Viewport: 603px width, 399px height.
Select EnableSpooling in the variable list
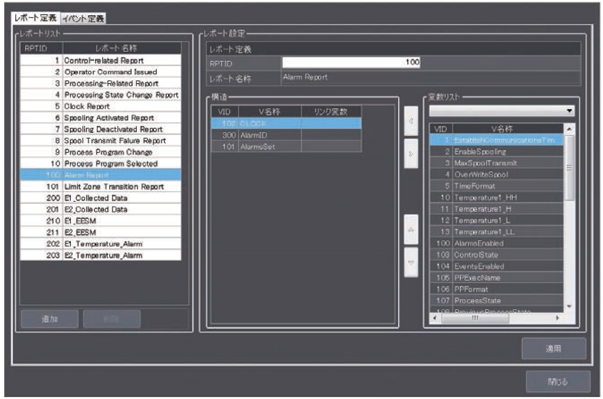[x=497, y=152]
